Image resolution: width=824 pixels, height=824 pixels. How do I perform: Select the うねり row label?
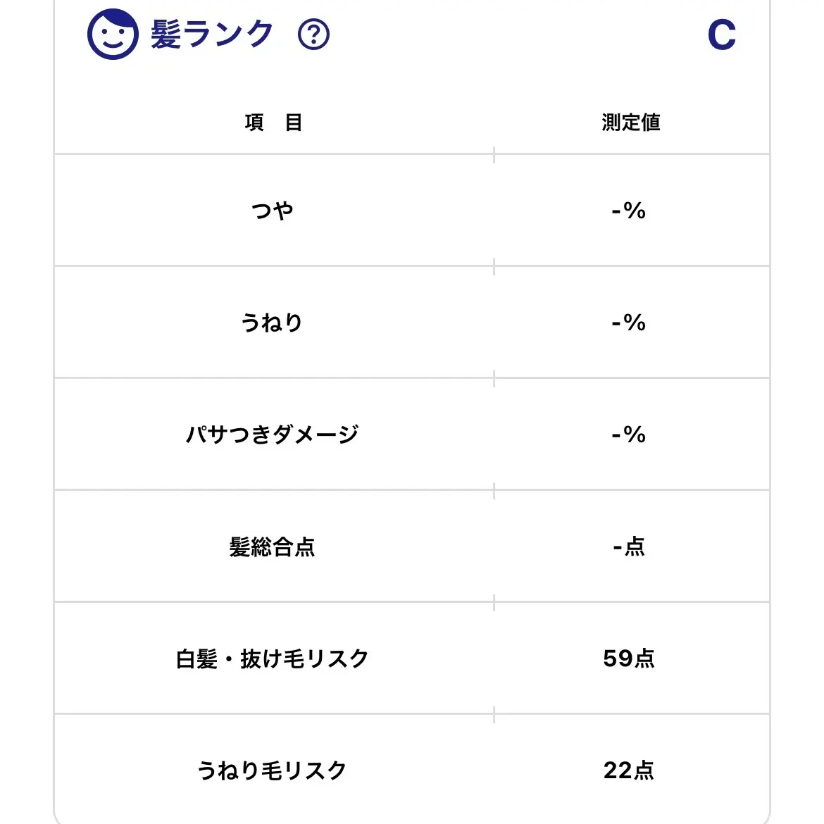[x=272, y=323]
